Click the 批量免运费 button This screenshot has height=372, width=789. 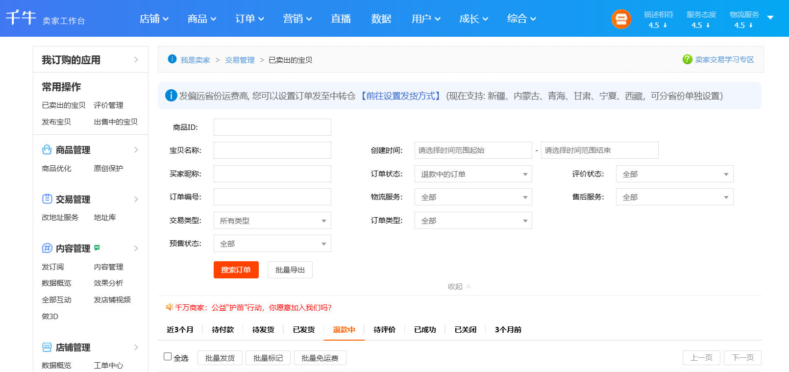coord(320,358)
